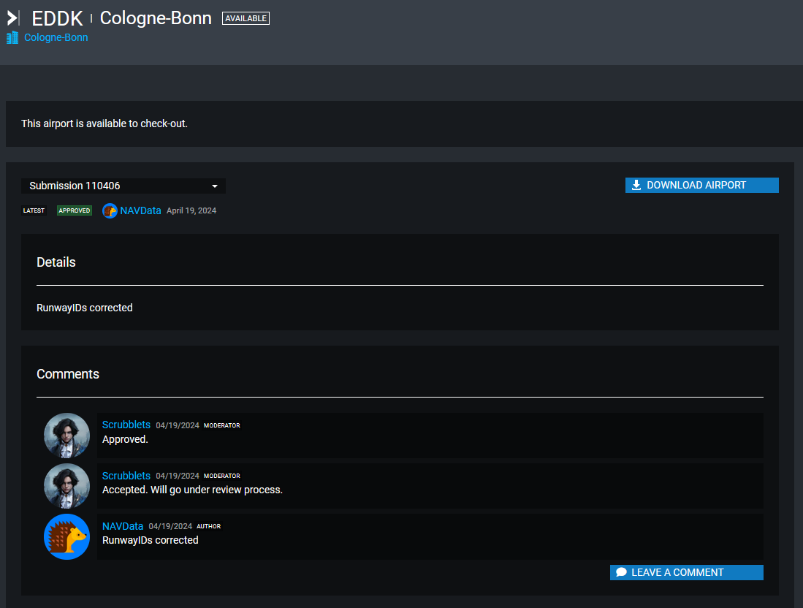Open the Submission 110406 dropdown
The height and width of the screenshot is (608, 803).
[123, 186]
